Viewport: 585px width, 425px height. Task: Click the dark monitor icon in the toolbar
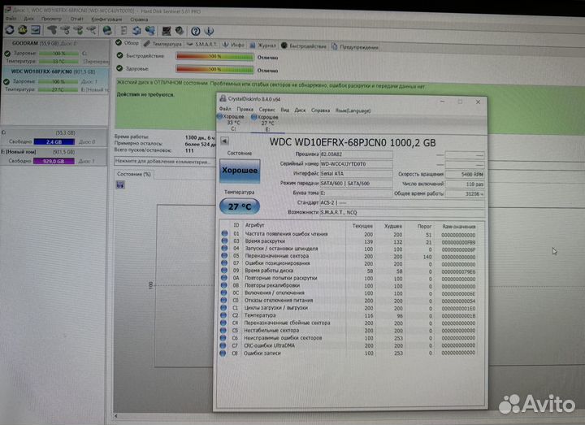[166, 31]
